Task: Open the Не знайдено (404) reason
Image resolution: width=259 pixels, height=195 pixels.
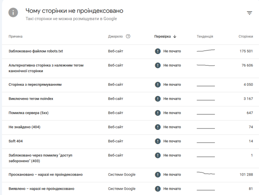Action: tap(24, 127)
